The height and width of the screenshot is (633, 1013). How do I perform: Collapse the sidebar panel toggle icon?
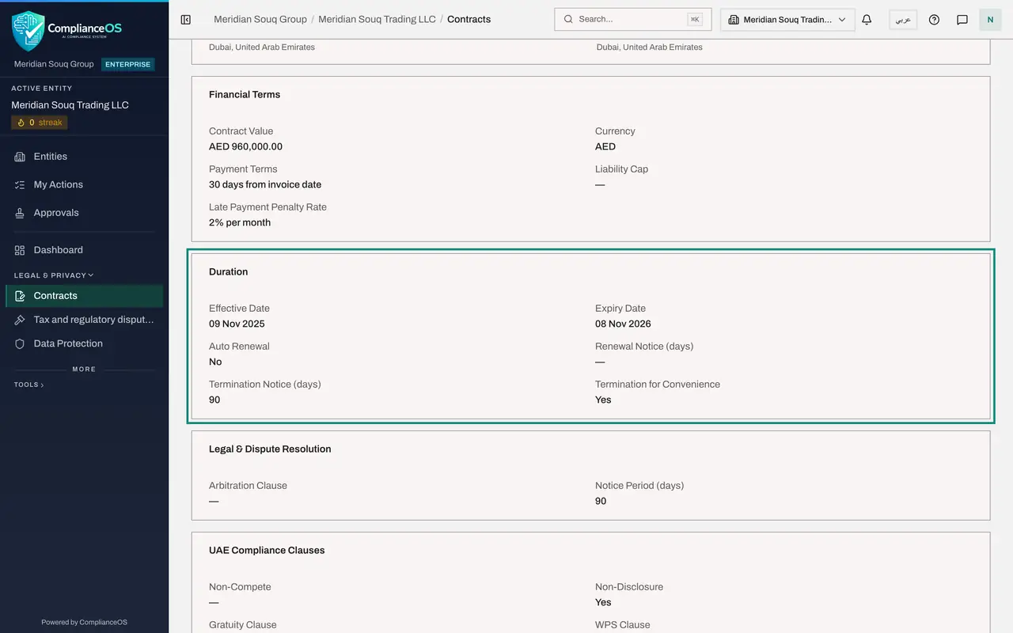coord(186,19)
